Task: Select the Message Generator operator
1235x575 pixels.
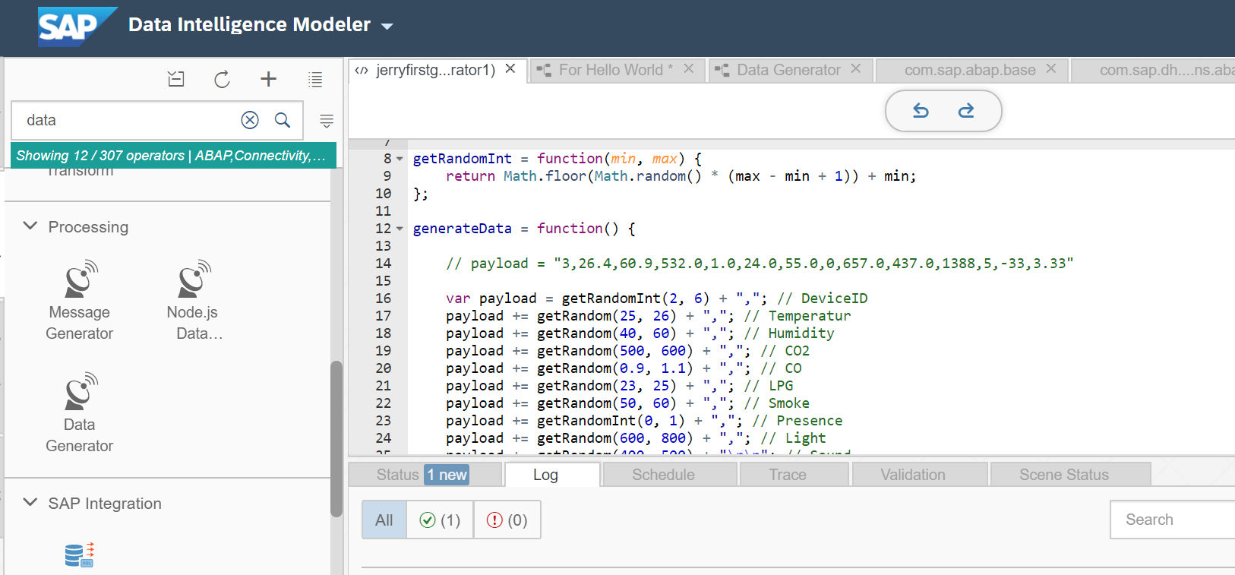Action: (x=80, y=301)
